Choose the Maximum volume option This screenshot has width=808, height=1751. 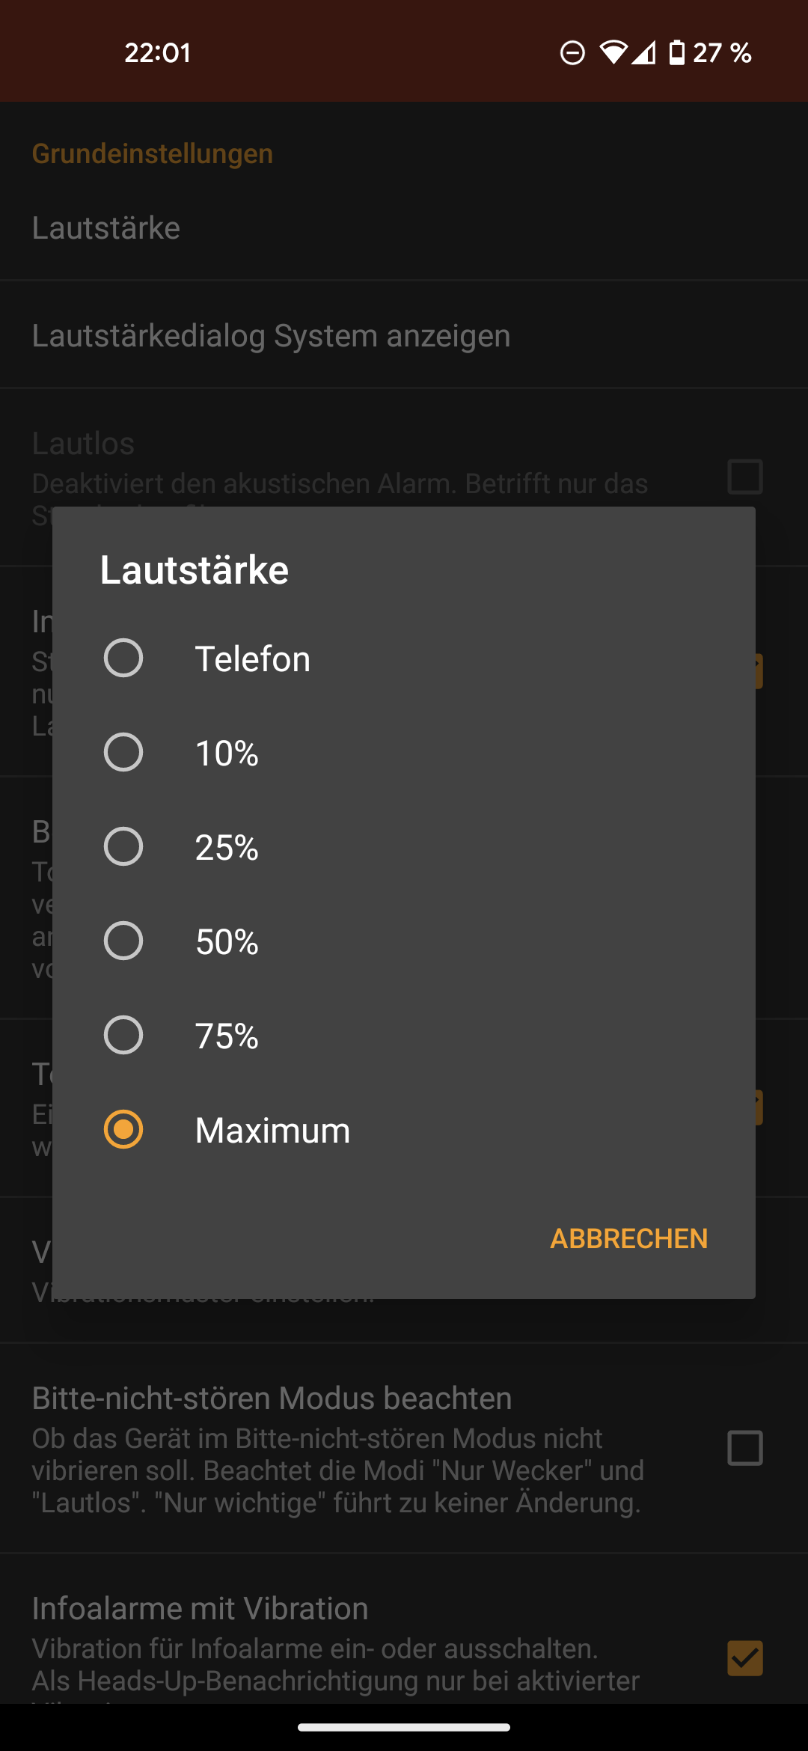point(123,1130)
